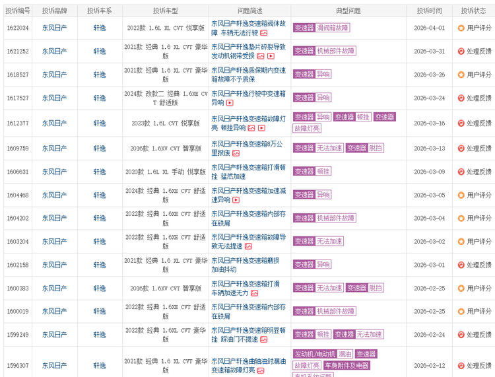Click the orange star icon for complaint 1622034
The width and height of the screenshot is (495, 377).
(x=461, y=28)
